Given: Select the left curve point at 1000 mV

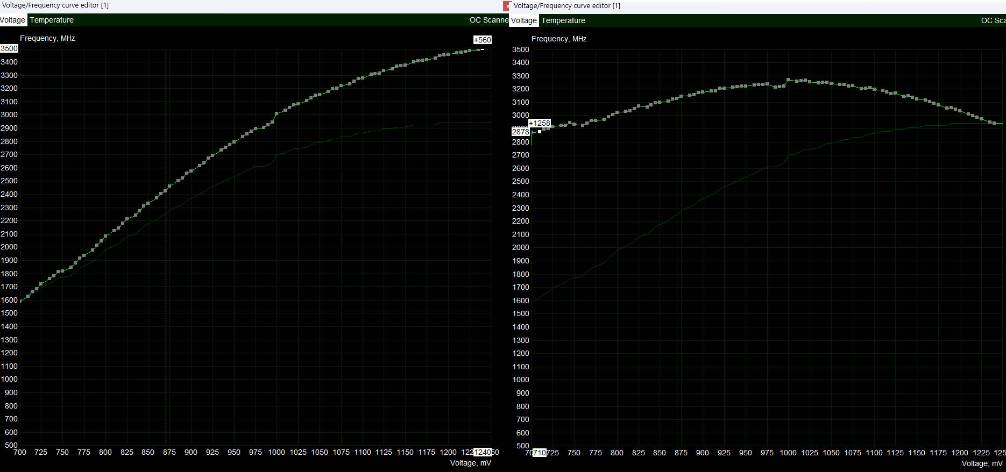Looking at the screenshot, I should point(277,114).
